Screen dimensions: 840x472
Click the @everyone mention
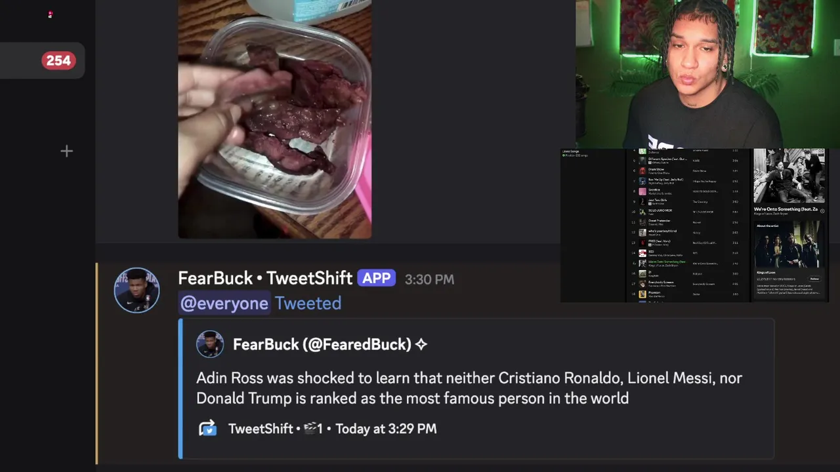coord(224,303)
